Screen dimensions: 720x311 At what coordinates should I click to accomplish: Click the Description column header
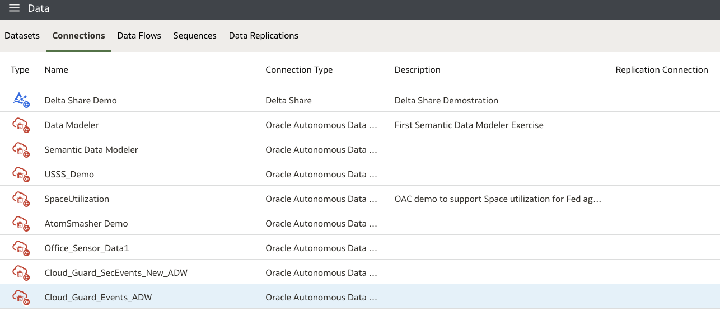(x=417, y=70)
